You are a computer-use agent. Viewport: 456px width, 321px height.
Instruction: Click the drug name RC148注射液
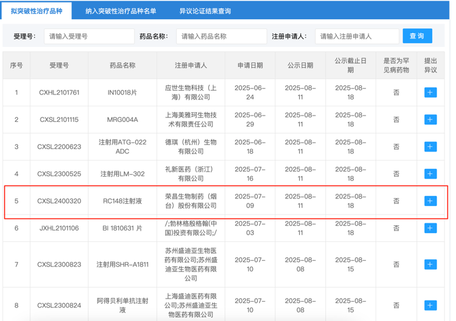coord(122,201)
